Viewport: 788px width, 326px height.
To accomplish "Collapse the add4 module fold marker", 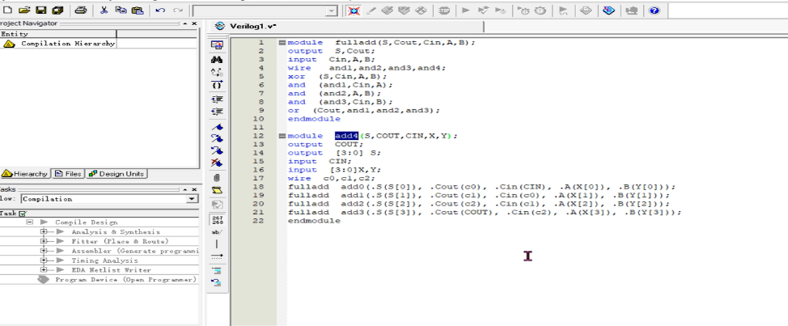I will click(x=282, y=136).
